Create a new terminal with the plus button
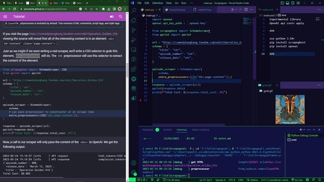 [301, 129]
